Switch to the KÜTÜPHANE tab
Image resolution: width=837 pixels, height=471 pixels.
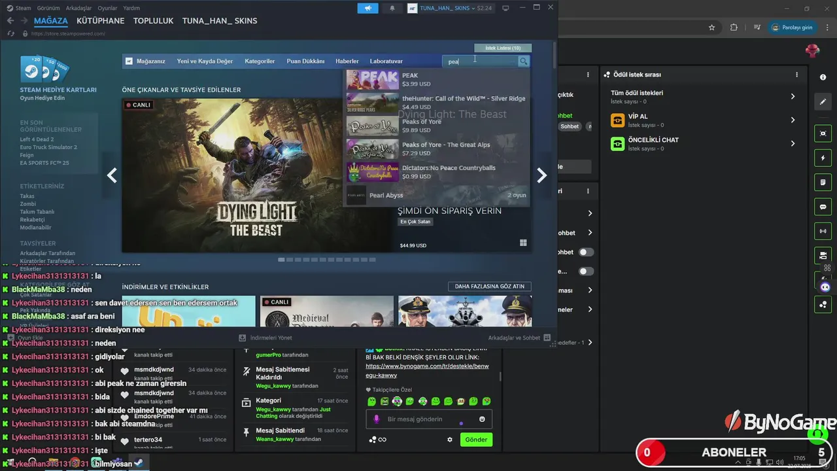tap(100, 21)
